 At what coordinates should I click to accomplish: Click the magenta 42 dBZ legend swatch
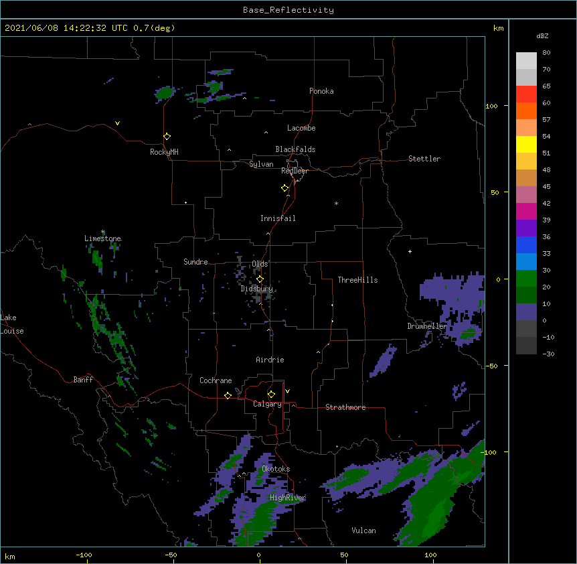coord(526,211)
